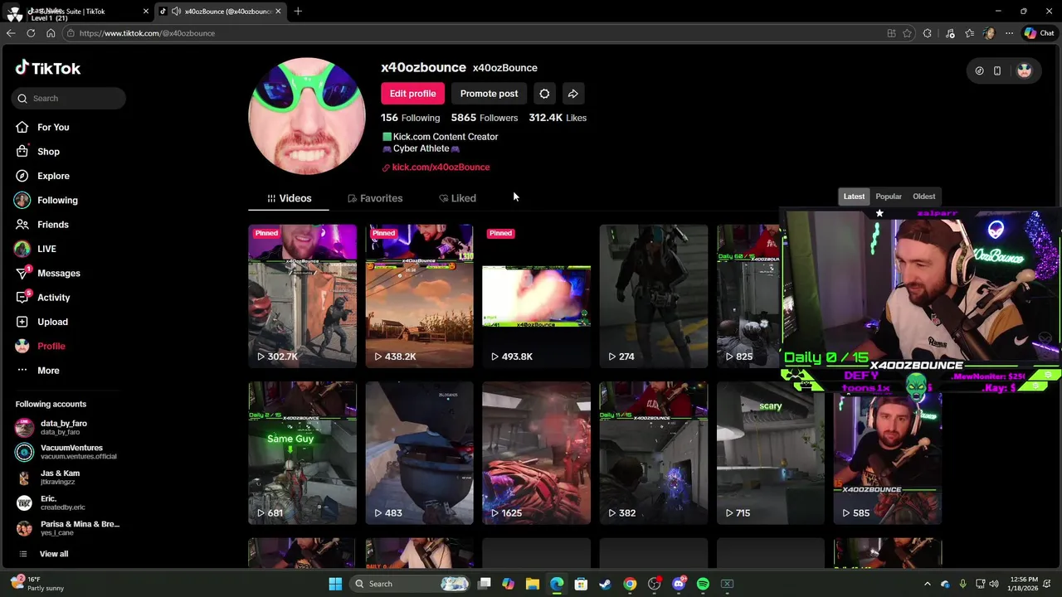
Task: Click the TikTok search field
Action: tap(69, 99)
